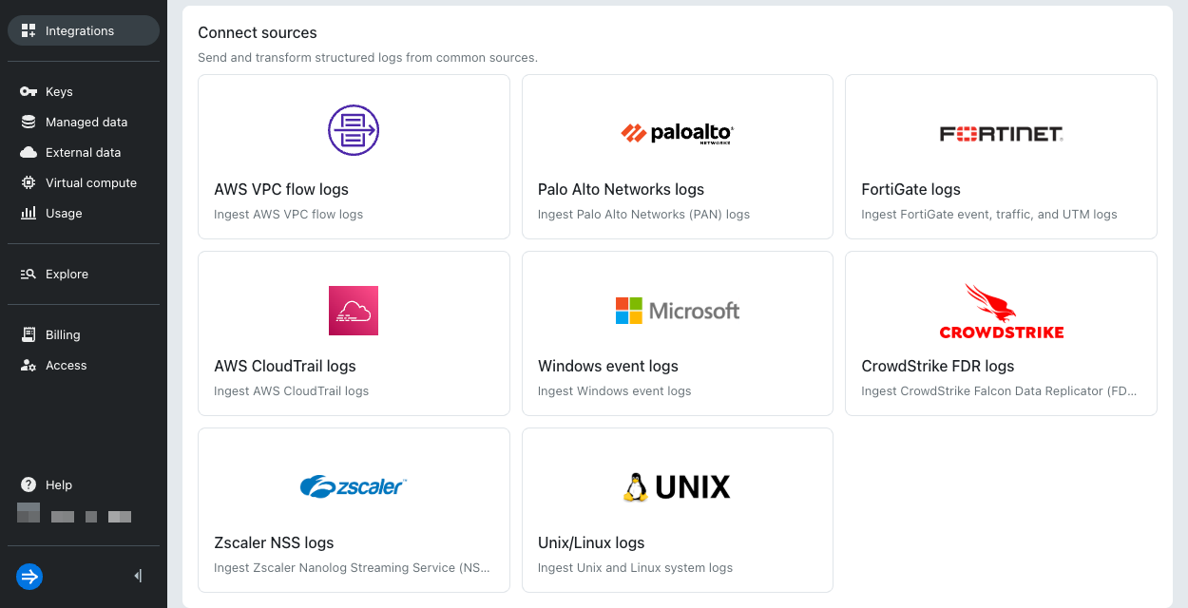The width and height of the screenshot is (1188, 608).
Task: Select the AWS VPC flow logs title
Action: pyautogui.click(x=281, y=189)
